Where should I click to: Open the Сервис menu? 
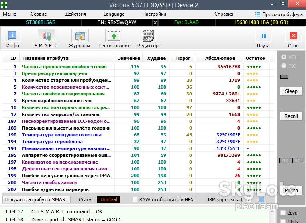[x=39, y=14]
